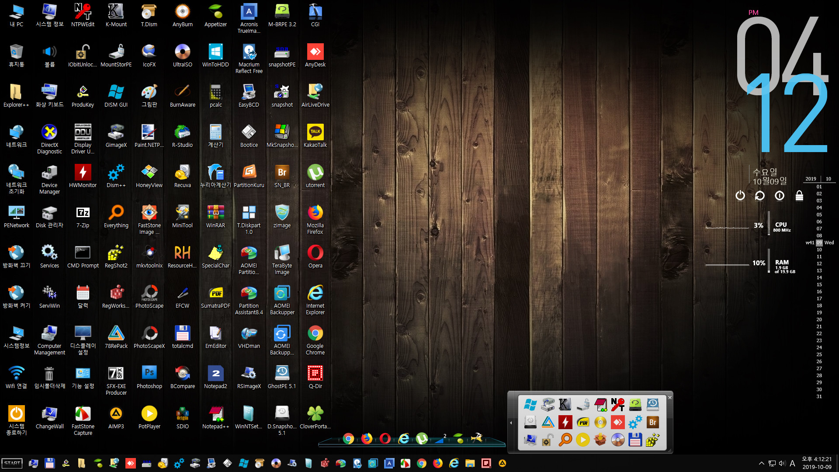The width and height of the screenshot is (839, 472).
Task: Select day 31 in calendar widget
Action: click(x=819, y=396)
